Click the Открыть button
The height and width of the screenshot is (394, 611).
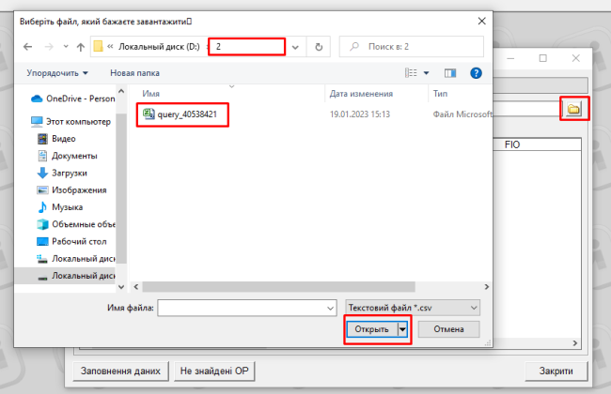tap(371, 329)
